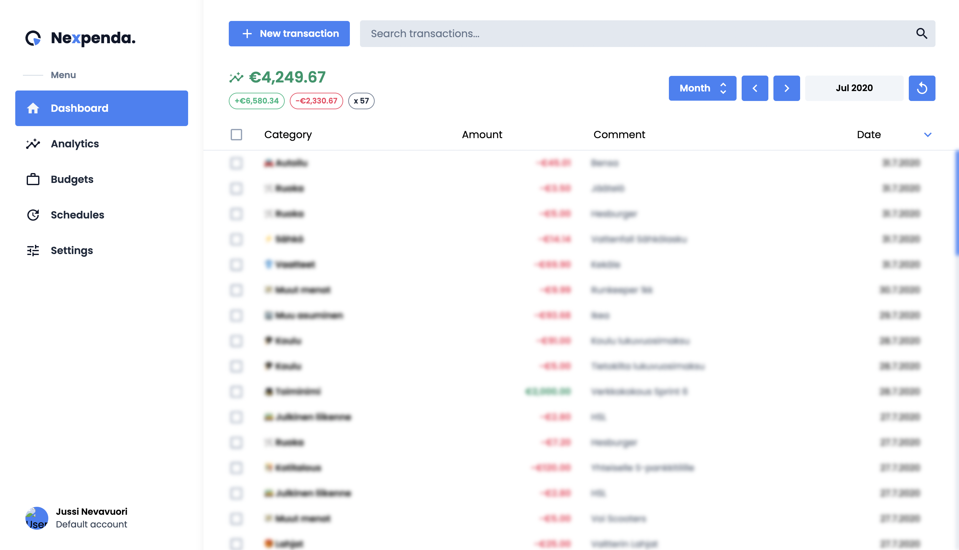Go to previous month with left arrow
Viewport: 959px width, 550px height.
click(x=754, y=88)
